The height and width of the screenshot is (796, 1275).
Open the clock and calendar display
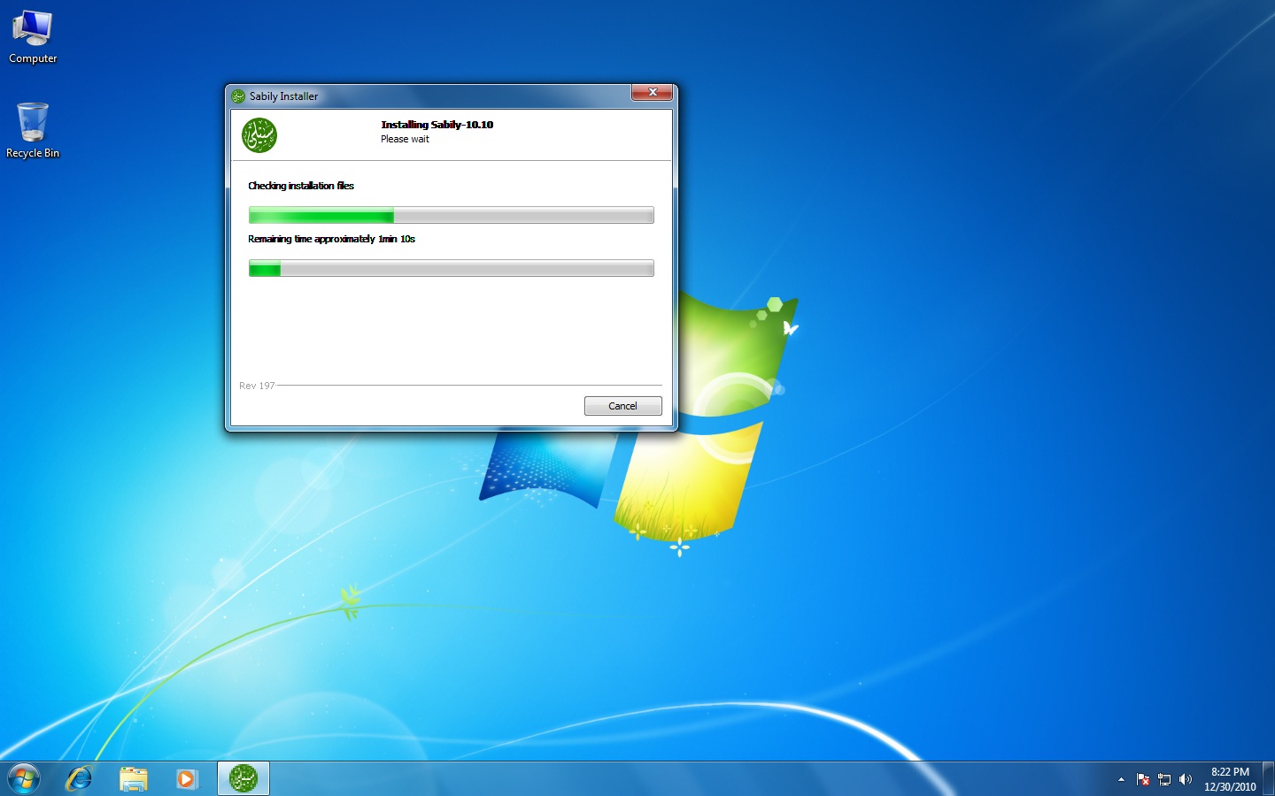pyautogui.click(x=1229, y=778)
